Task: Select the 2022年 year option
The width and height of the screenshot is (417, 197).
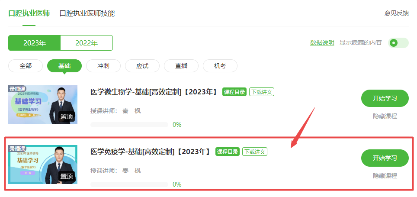Action: pos(87,43)
